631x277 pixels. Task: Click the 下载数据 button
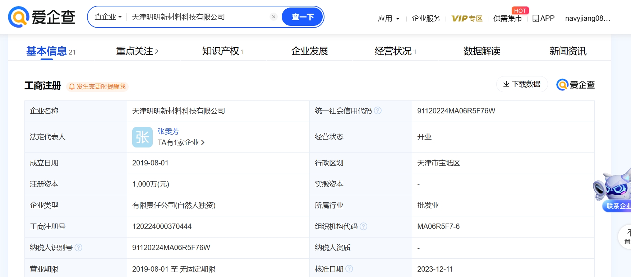tap(522, 84)
